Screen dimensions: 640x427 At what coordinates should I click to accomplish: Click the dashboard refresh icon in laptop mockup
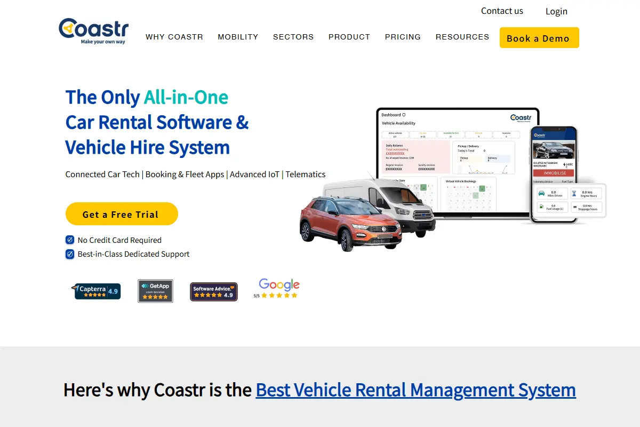coord(404,115)
